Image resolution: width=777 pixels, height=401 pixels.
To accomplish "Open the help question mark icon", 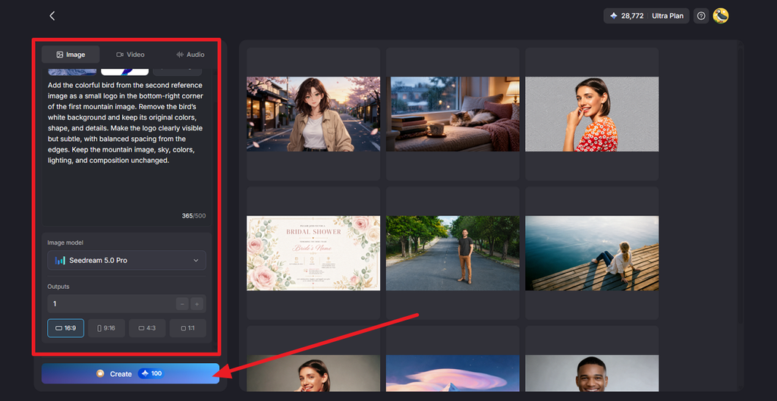I will coord(700,16).
